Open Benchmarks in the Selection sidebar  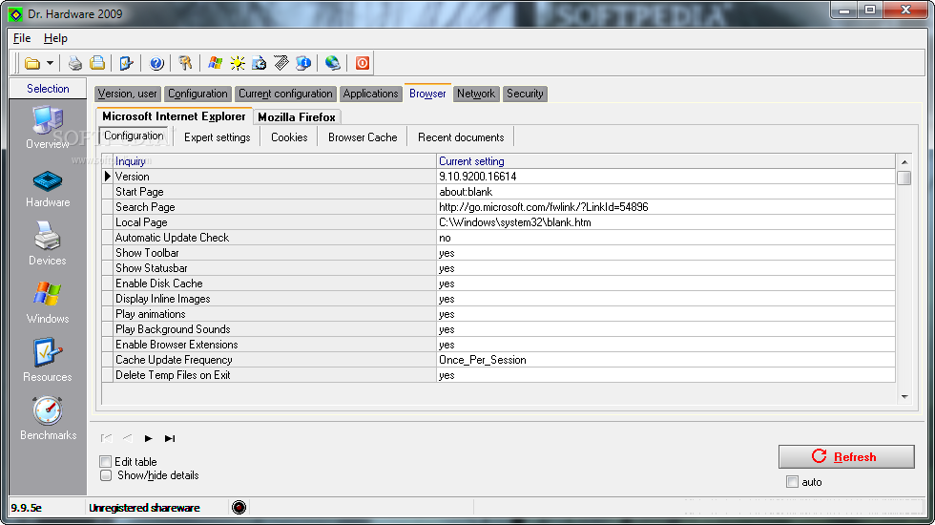pos(48,419)
